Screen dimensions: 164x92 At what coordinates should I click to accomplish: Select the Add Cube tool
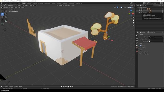click(x=2, y=24)
